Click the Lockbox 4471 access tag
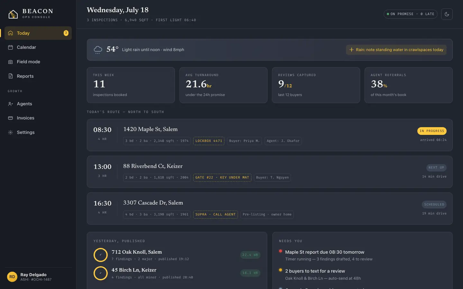Screen dimensions: 463x289 (x=209, y=141)
